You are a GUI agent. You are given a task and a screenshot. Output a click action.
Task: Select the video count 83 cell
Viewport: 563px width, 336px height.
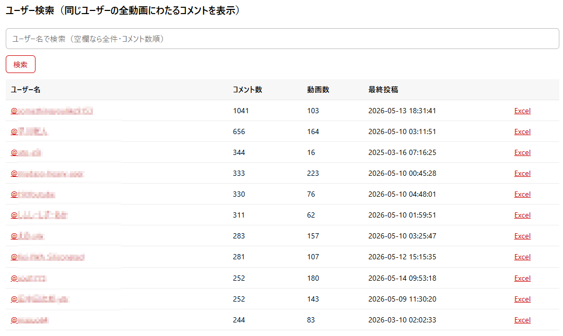(x=311, y=320)
